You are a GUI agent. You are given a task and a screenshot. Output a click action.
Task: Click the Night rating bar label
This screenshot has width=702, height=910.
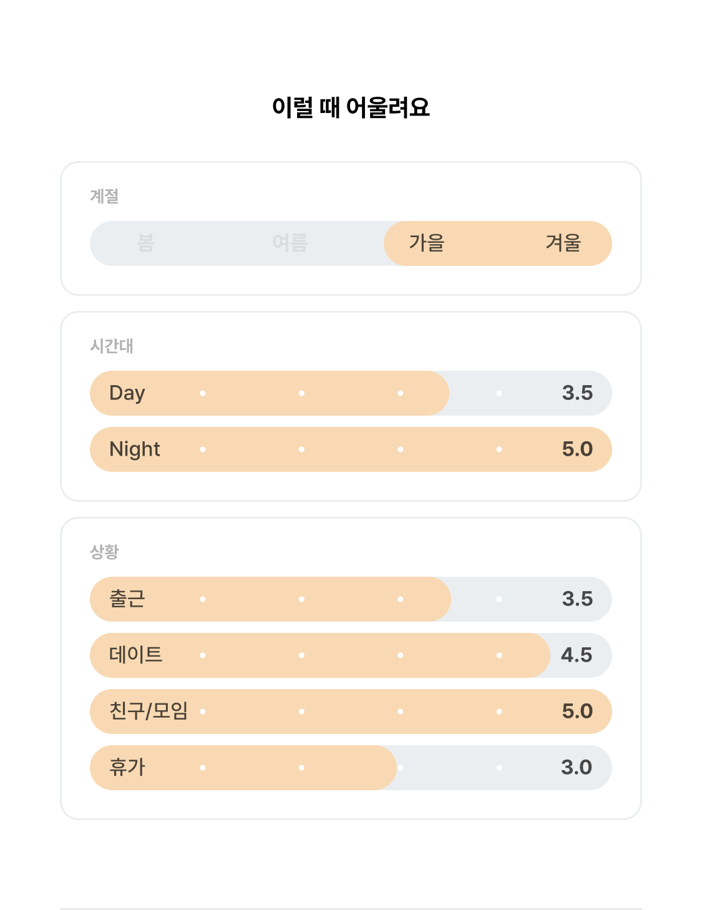[135, 449]
